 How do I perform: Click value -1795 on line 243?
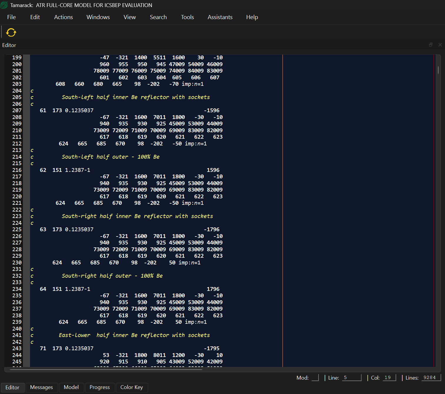211,348
